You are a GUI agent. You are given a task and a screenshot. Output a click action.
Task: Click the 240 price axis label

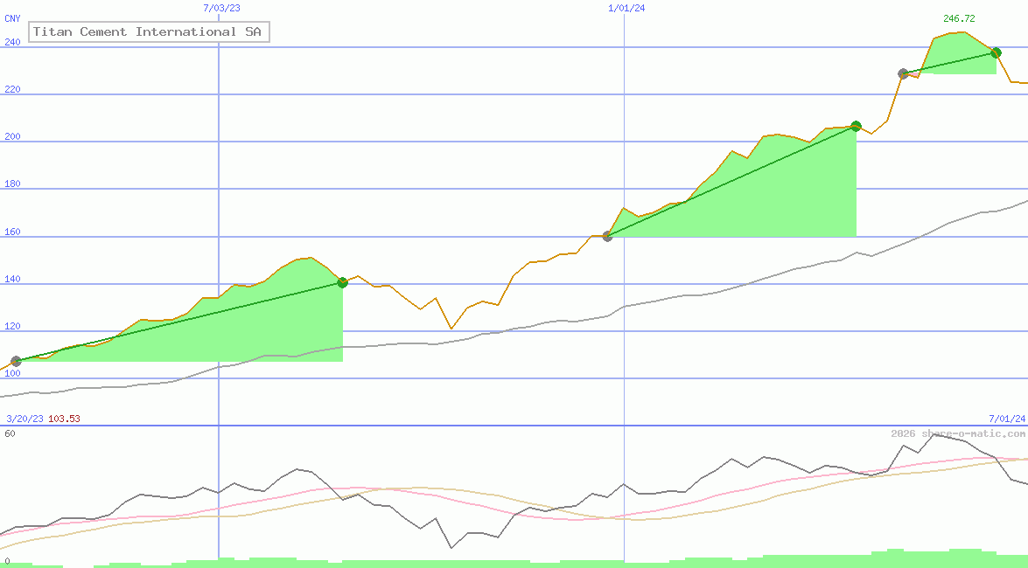point(12,42)
